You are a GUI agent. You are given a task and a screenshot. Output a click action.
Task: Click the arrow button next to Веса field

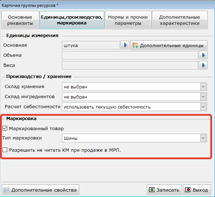[203, 65]
